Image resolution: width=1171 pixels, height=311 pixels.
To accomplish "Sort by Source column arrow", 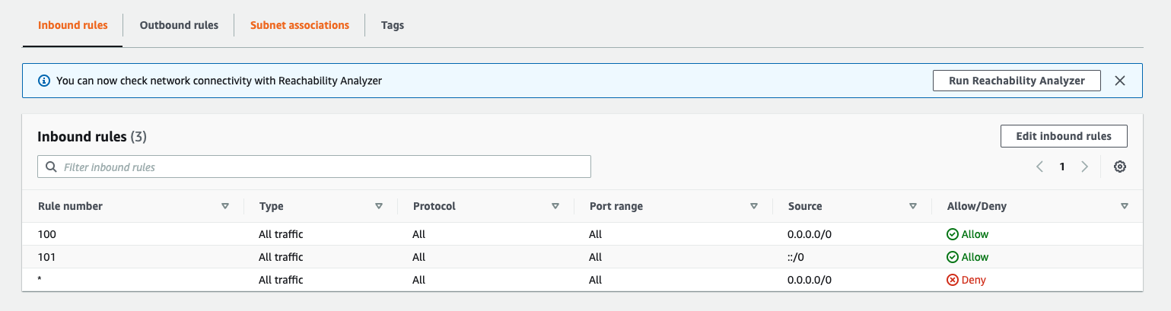I will click(913, 206).
